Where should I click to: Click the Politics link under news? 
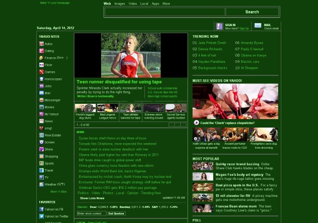click(83, 193)
